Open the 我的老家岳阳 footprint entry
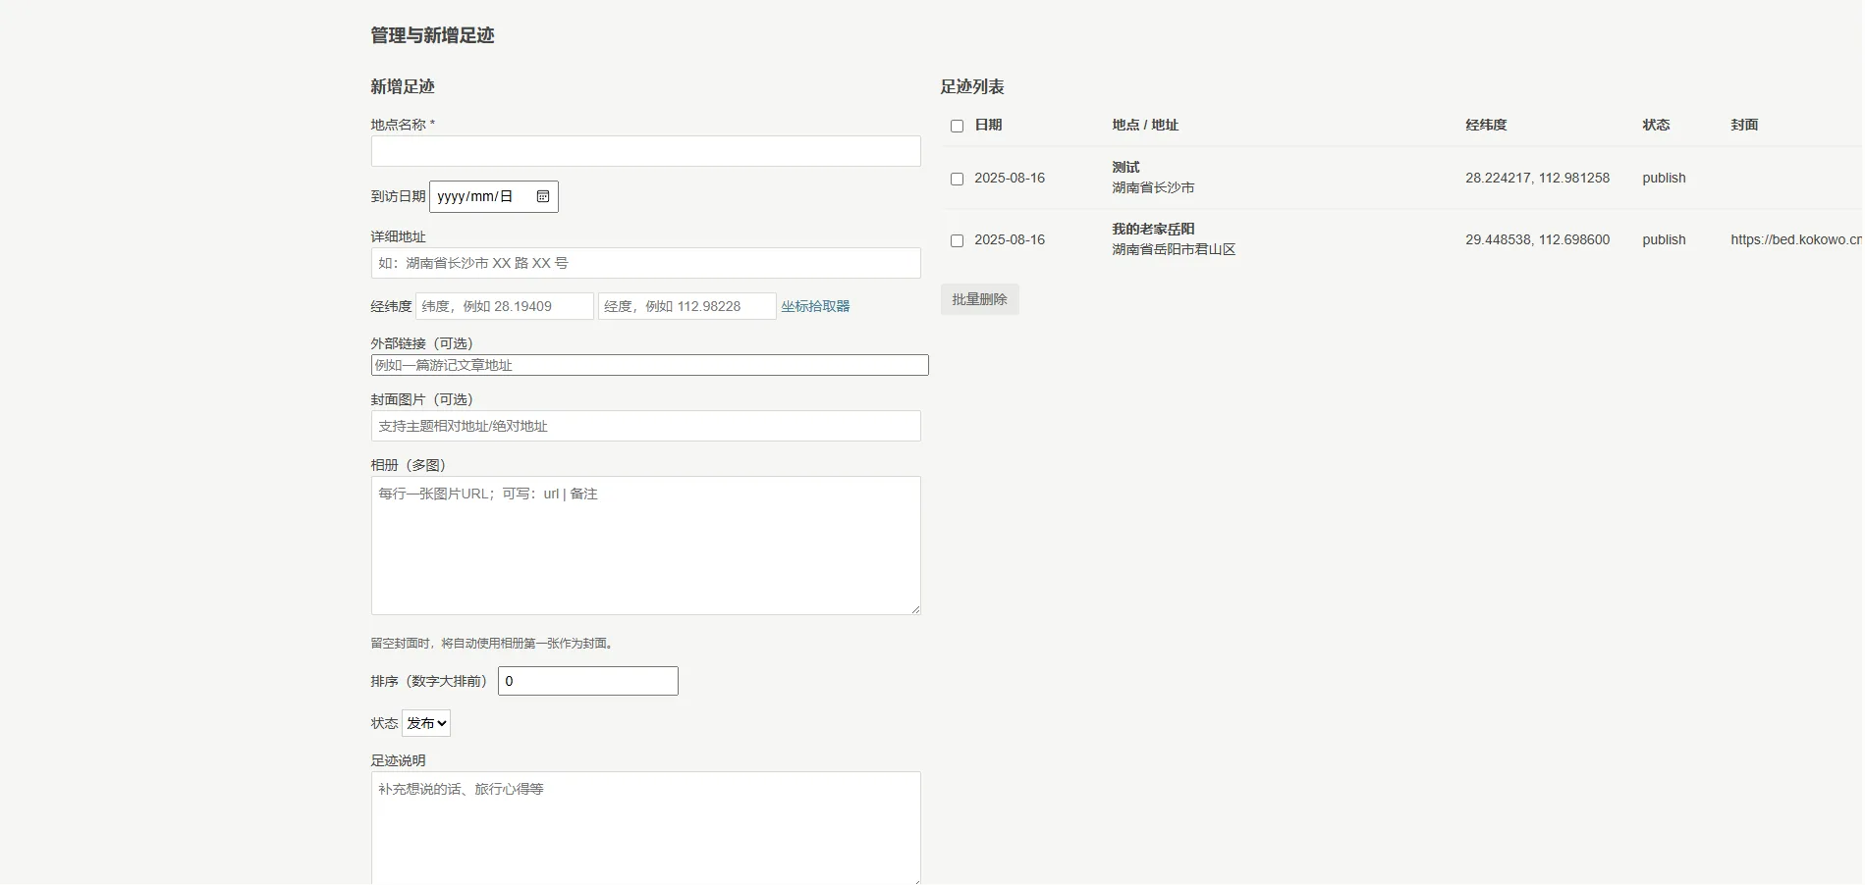The image size is (1865, 885). point(1153,229)
